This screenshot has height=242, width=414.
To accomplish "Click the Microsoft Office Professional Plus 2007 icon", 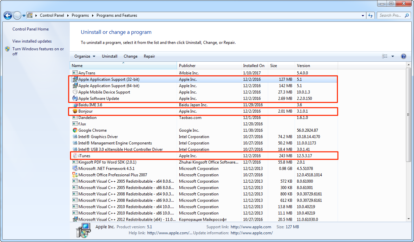I will (75, 175).
